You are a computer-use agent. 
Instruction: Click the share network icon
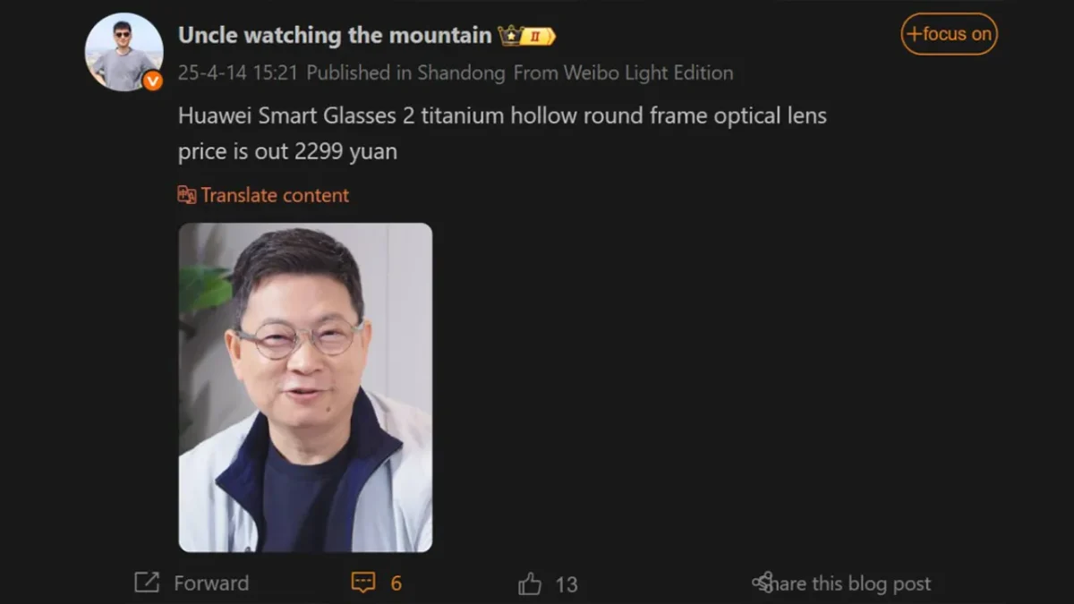[763, 583]
